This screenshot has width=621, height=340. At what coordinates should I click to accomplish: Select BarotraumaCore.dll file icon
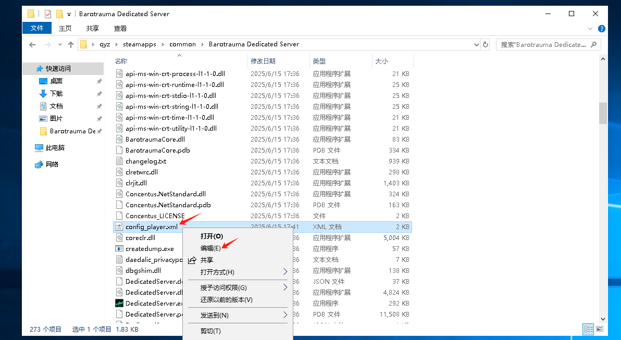point(119,140)
